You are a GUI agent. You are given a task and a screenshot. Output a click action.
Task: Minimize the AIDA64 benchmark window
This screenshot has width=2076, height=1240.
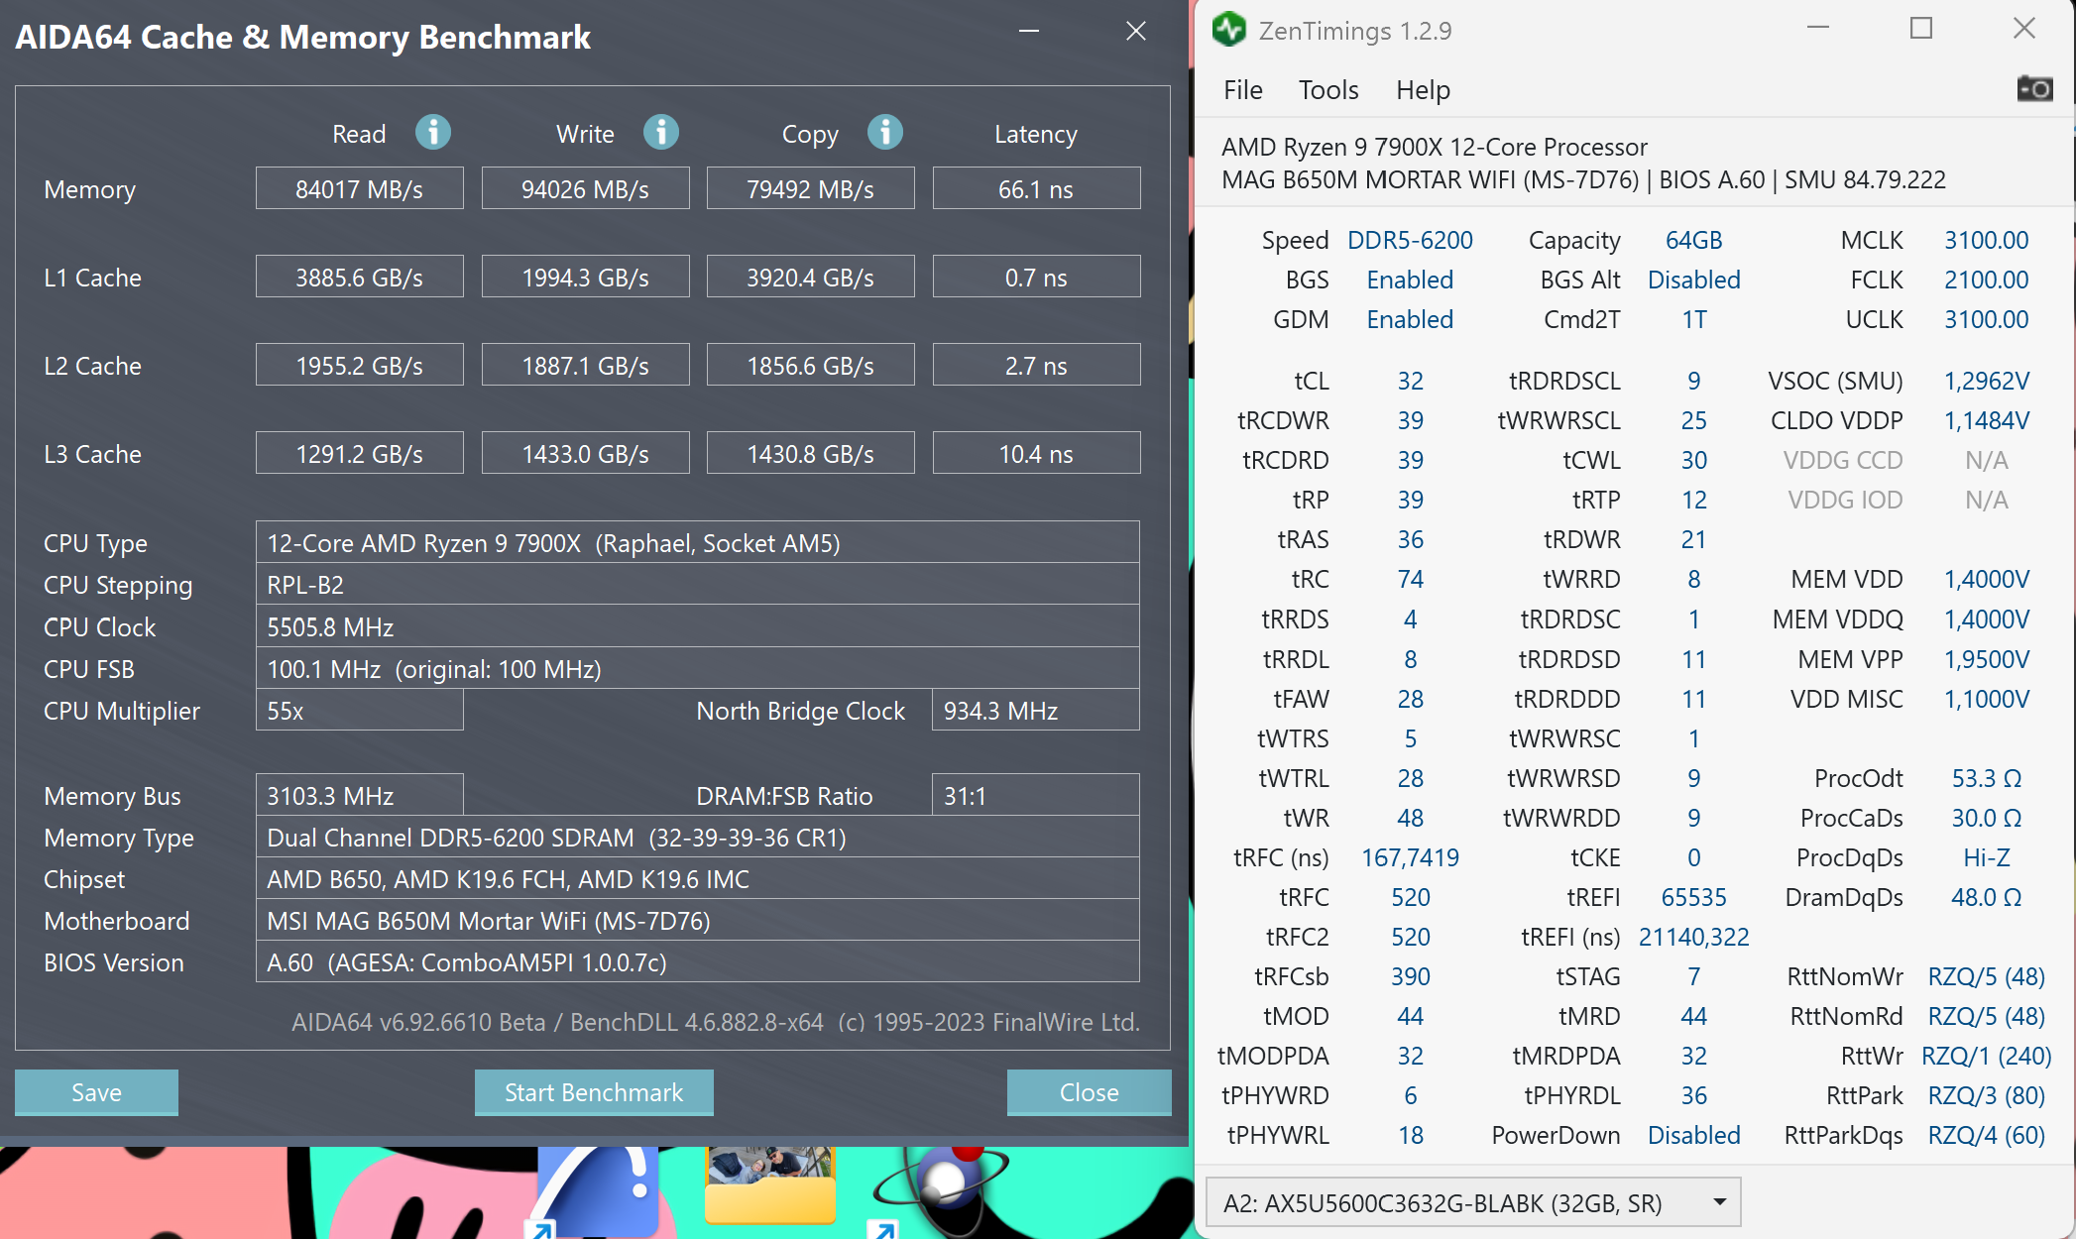click(x=1029, y=32)
